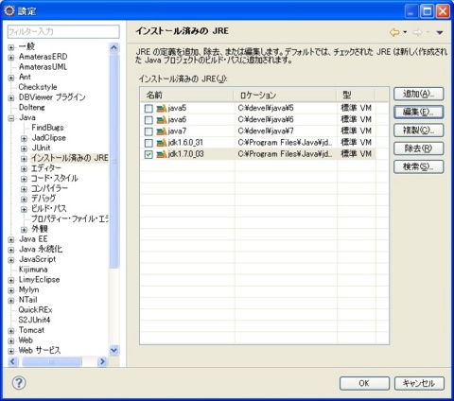Viewport: 454px width, 401px height.
Task: Check the java5 JRE checkbox
Action: [x=148, y=109]
